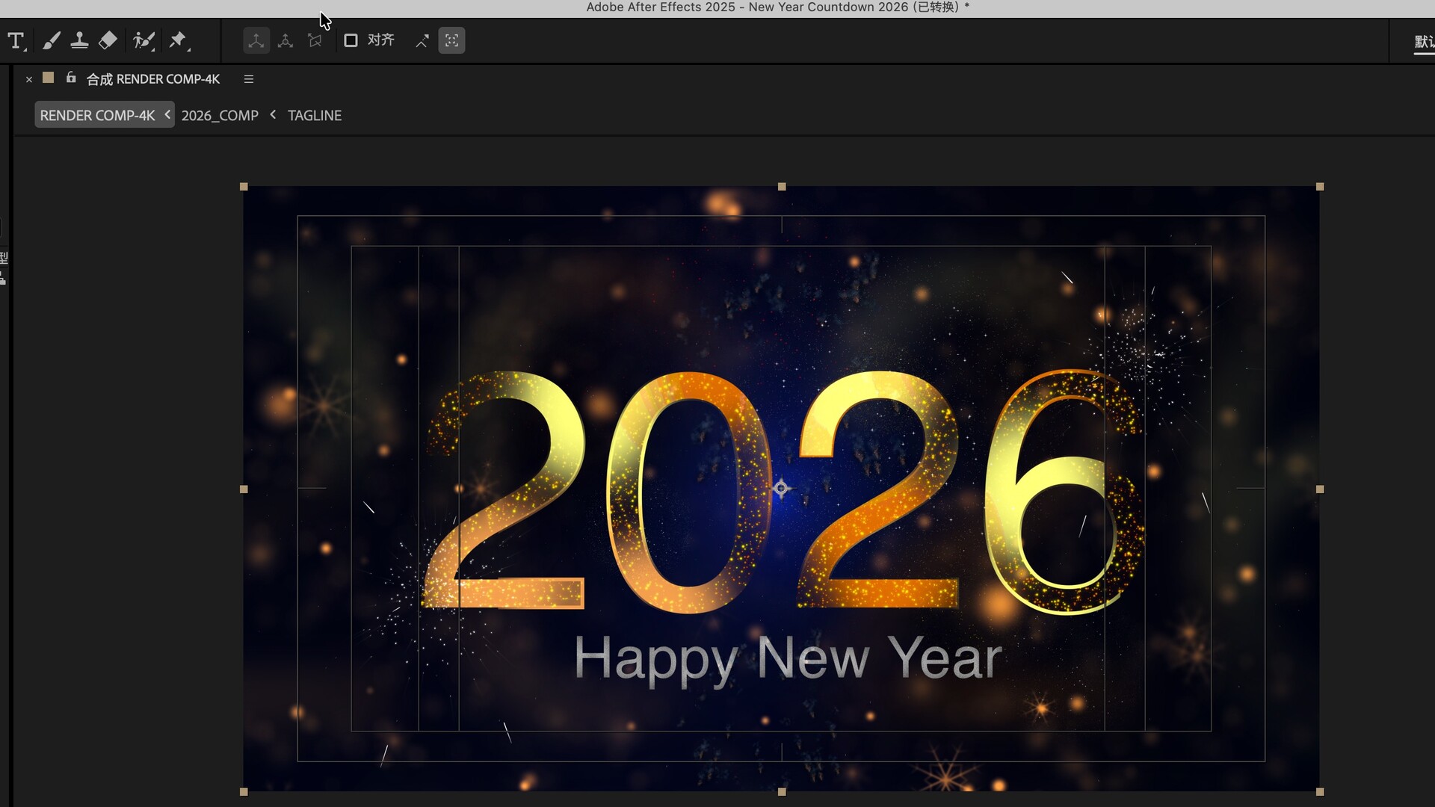Select the Roto Brush tool
This screenshot has height=807, width=1435.
click(143, 40)
